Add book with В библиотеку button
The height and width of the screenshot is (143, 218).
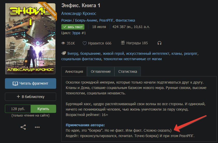(31, 97)
